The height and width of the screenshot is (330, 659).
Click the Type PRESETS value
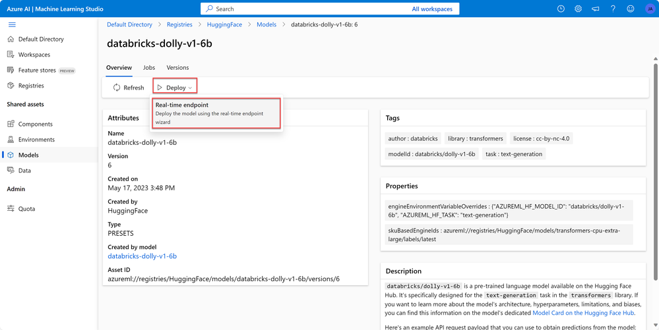121,233
